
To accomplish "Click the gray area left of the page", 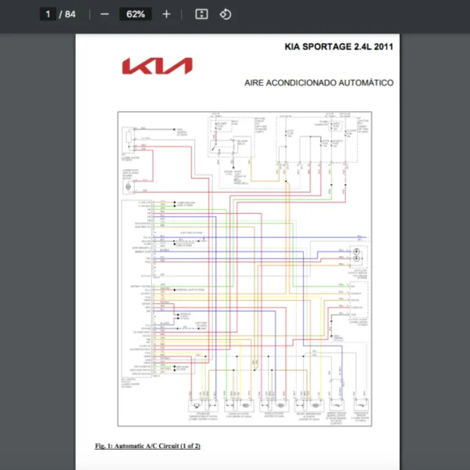I will pyautogui.click(x=38, y=251).
